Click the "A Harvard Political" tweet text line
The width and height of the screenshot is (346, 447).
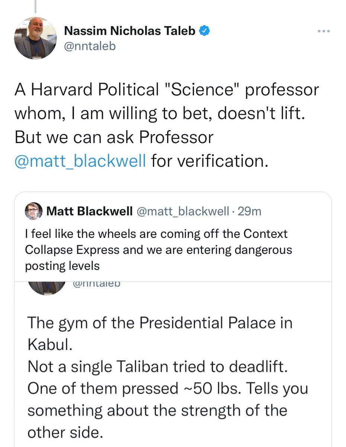coord(166,91)
